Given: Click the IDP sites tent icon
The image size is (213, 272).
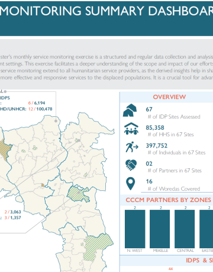Looking at the screenshot, I should [130, 110].
